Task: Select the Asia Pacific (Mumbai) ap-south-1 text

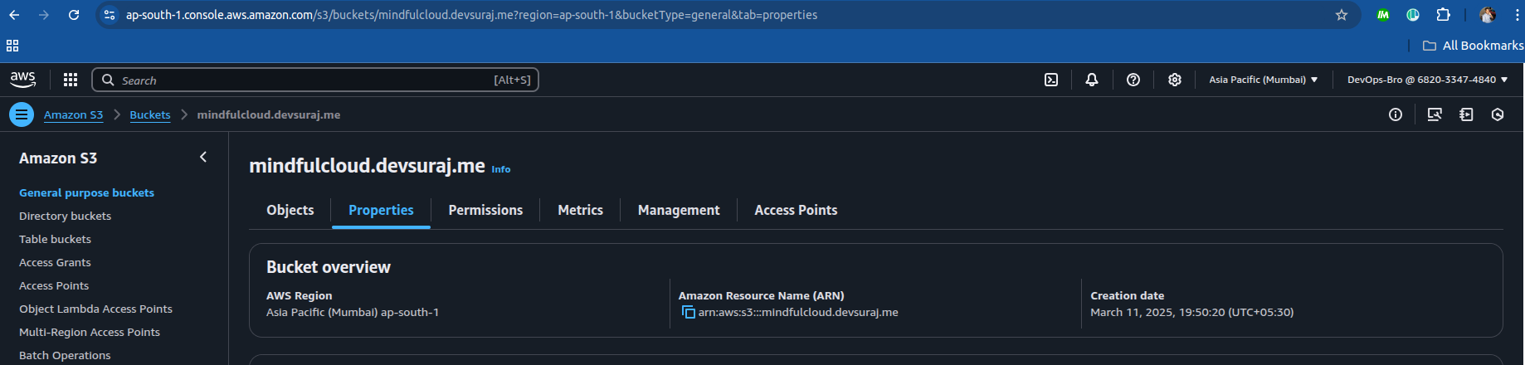Action: tap(353, 313)
